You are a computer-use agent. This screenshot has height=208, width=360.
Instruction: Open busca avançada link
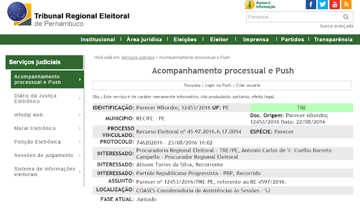(337, 26)
